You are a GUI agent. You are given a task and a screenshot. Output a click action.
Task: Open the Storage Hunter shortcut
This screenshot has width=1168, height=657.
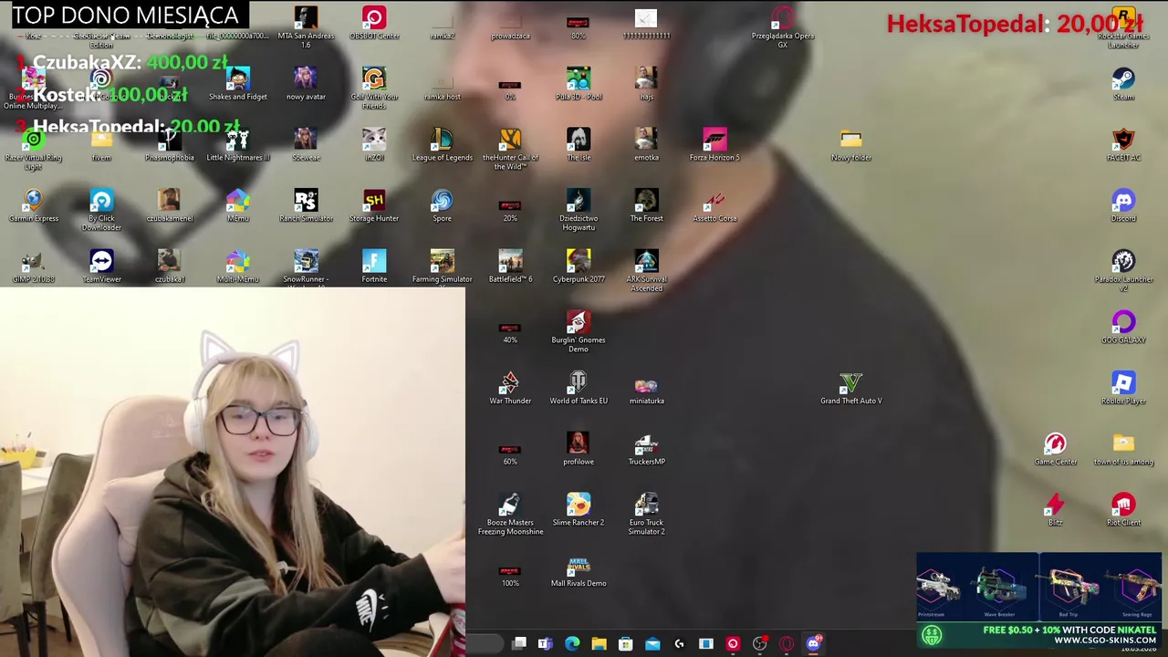click(x=374, y=205)
